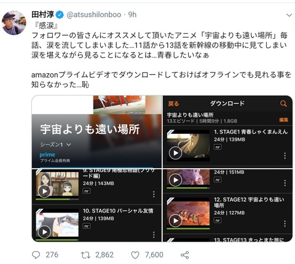Viewport: 295px width, 264px height.
Task: Tap the 戻る back button
Action: [x=173, y=104]
